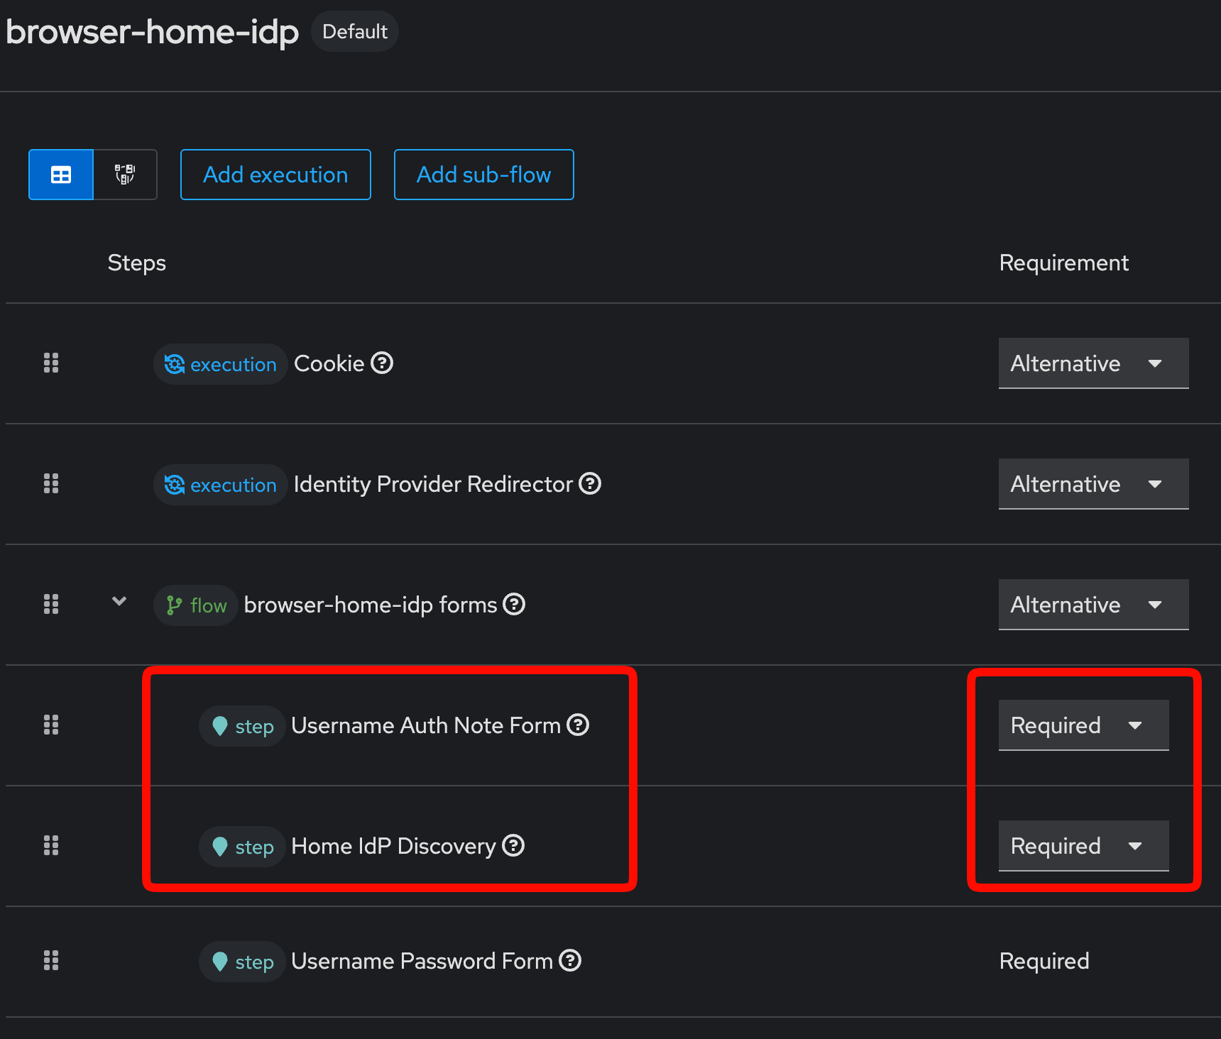Open help for Username Auth Note Form
This screenshot has width=1221, height=1039.
pos(579,725)
